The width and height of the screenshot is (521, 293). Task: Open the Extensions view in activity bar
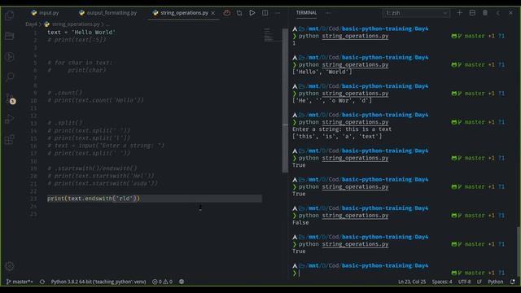10,139
